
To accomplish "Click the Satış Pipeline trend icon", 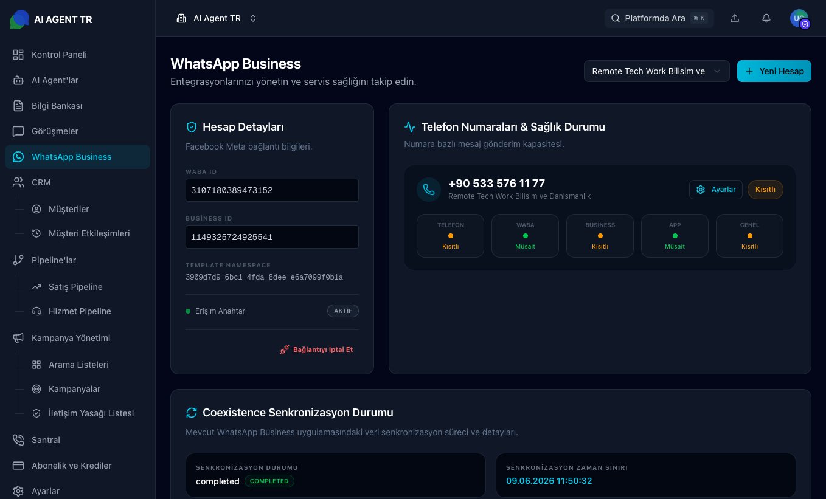I will [36, 287].
